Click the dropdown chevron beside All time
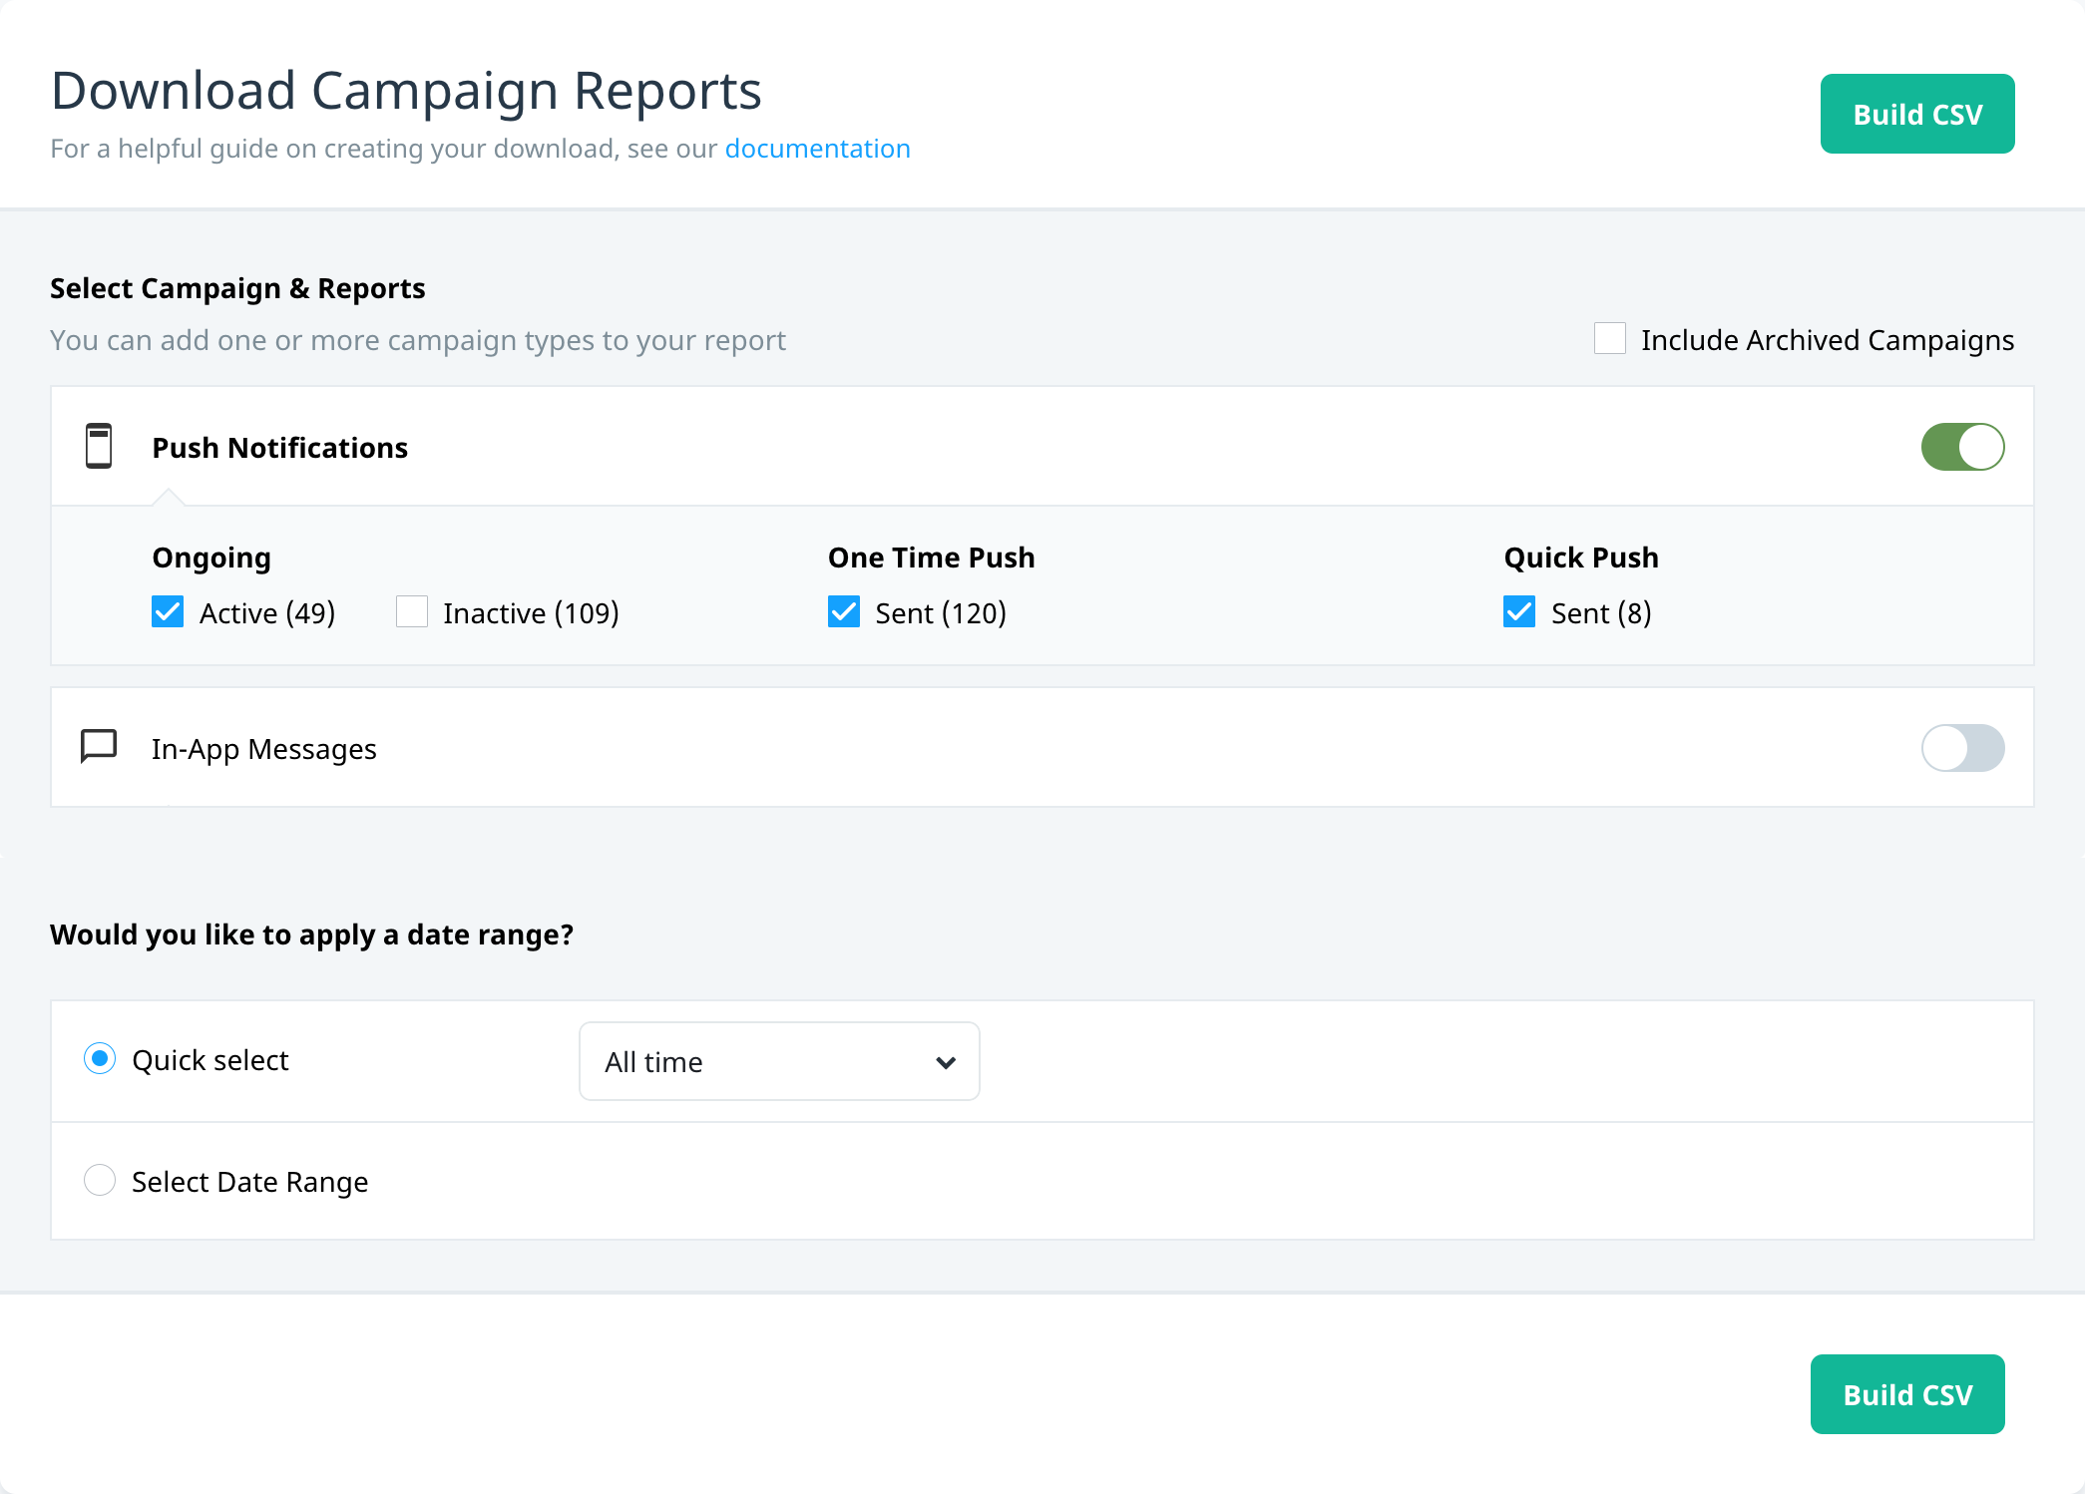The width and height of the screenshot is (2085, 1494). [946, 1062]
